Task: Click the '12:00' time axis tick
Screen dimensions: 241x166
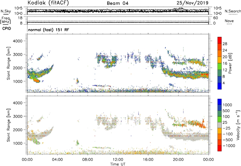Action: tap(118, 160)
